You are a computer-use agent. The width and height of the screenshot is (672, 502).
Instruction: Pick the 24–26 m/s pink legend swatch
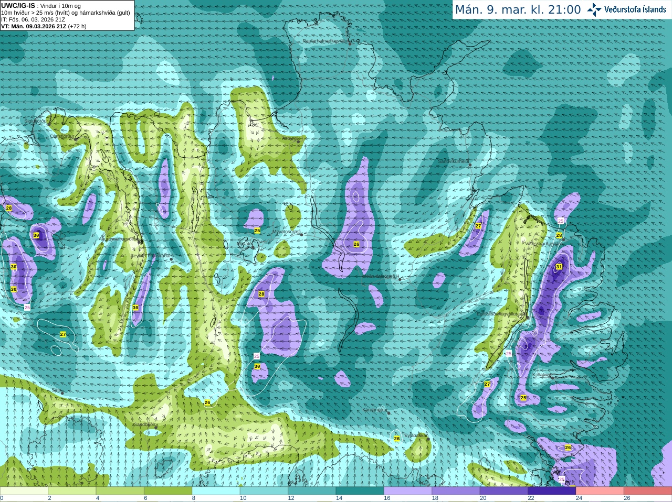tap(600, 491)
